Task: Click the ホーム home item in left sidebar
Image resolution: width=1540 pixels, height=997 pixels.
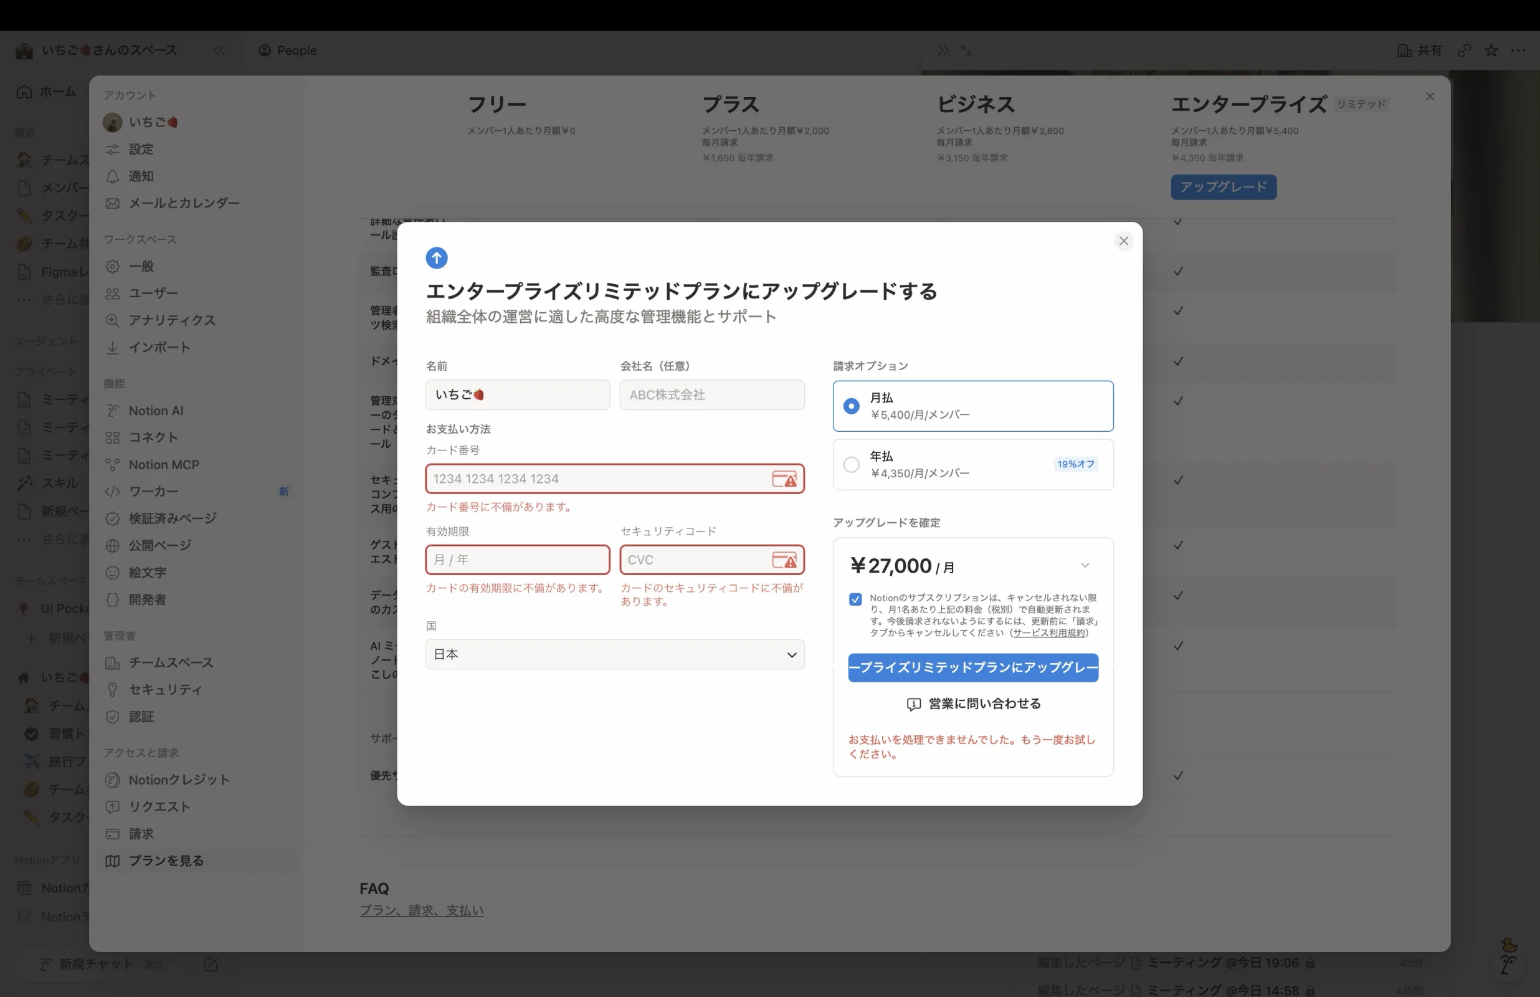Action: click(47, 92)
